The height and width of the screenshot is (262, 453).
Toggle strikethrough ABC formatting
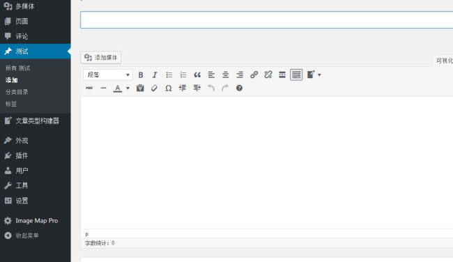coord(89,88)
